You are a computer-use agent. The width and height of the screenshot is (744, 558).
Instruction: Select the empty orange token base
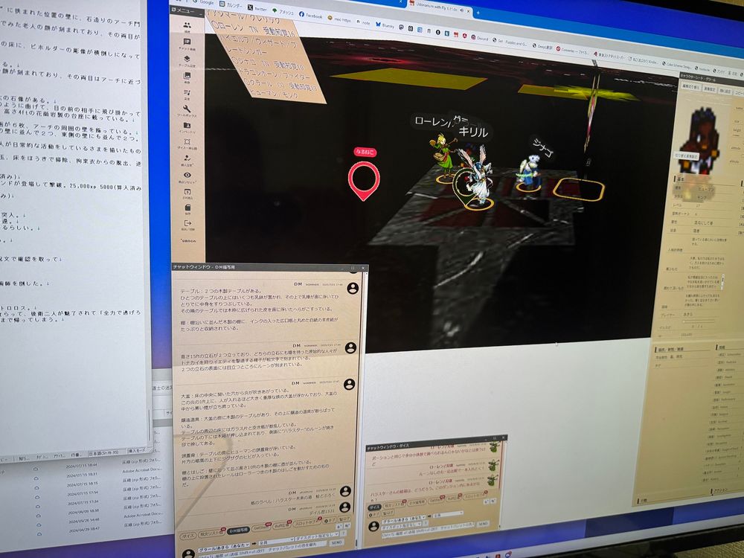578,190
